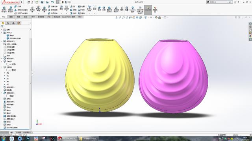Expand the FeatureManager panel tabs arrow
Viewport: 252px width, 141px height.
(30, 23)
